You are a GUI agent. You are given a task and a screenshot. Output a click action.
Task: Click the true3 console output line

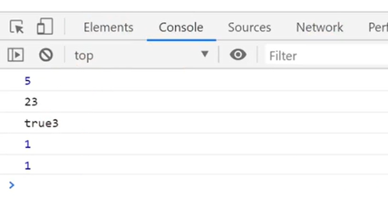click(x=41, y=123)
